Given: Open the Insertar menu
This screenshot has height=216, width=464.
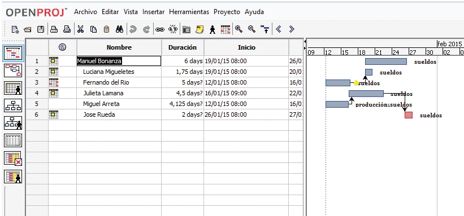Looking at the screenshot, I should [x=154, y=12].
